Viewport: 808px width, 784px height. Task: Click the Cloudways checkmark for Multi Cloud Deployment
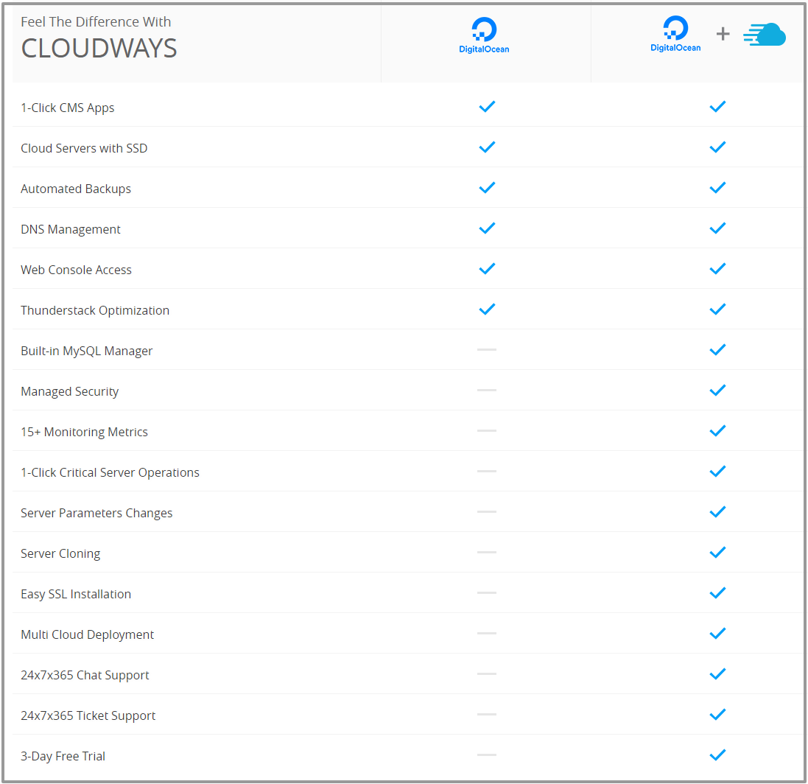(x=717, y=634)
